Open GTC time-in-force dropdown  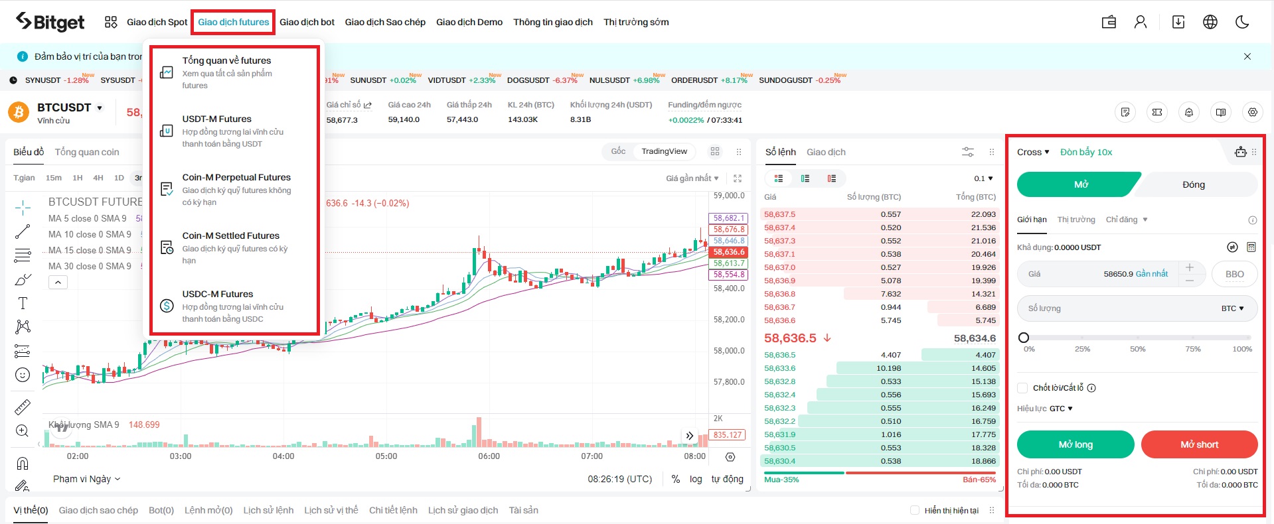[x=1061, y=409]
